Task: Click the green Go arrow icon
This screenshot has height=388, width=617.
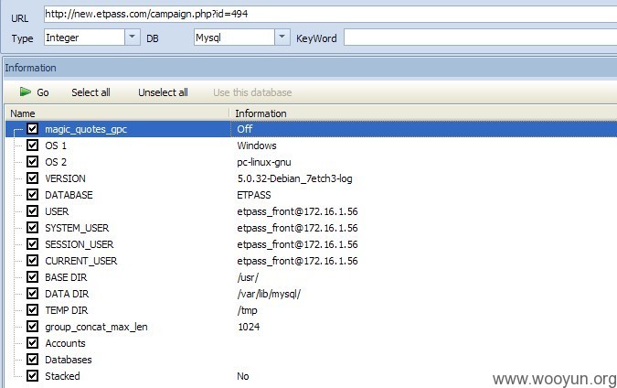Action: coord(26,92)
